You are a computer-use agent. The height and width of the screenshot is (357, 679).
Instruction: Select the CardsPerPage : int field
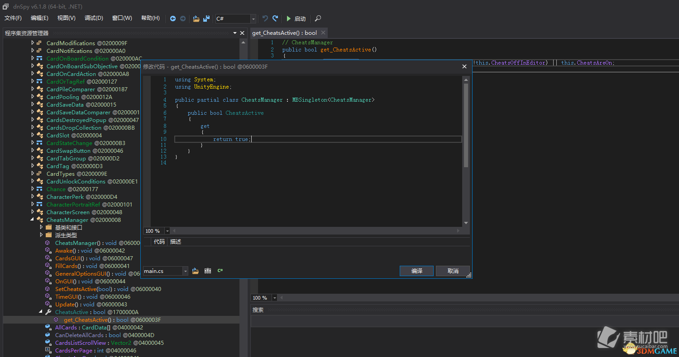pyautogui.click(x=96, y=350)
